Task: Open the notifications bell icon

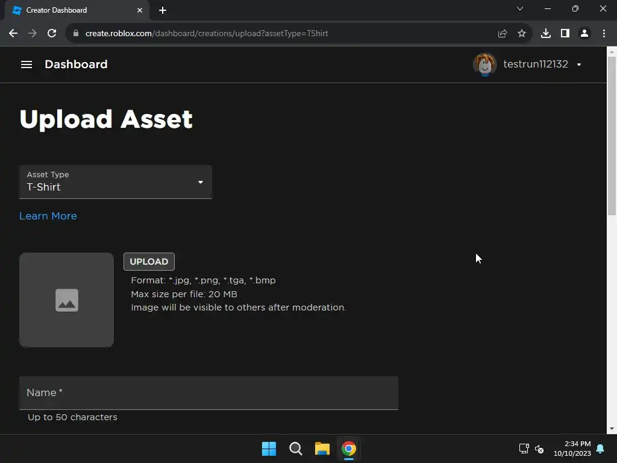Action: (x=601, y=449)
